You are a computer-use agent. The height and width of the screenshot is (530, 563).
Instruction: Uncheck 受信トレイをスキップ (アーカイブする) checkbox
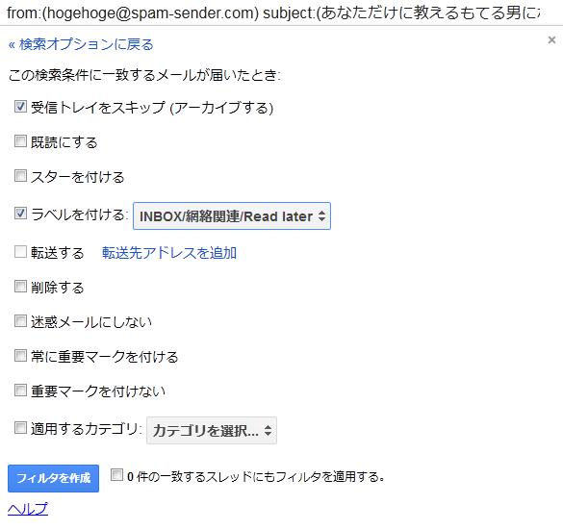pos(20,106)
